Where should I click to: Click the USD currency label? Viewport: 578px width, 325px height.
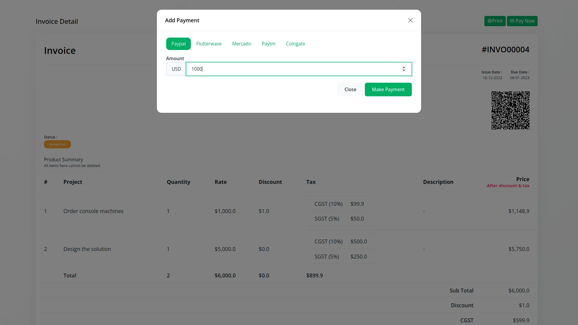click(x=176, y=69)
